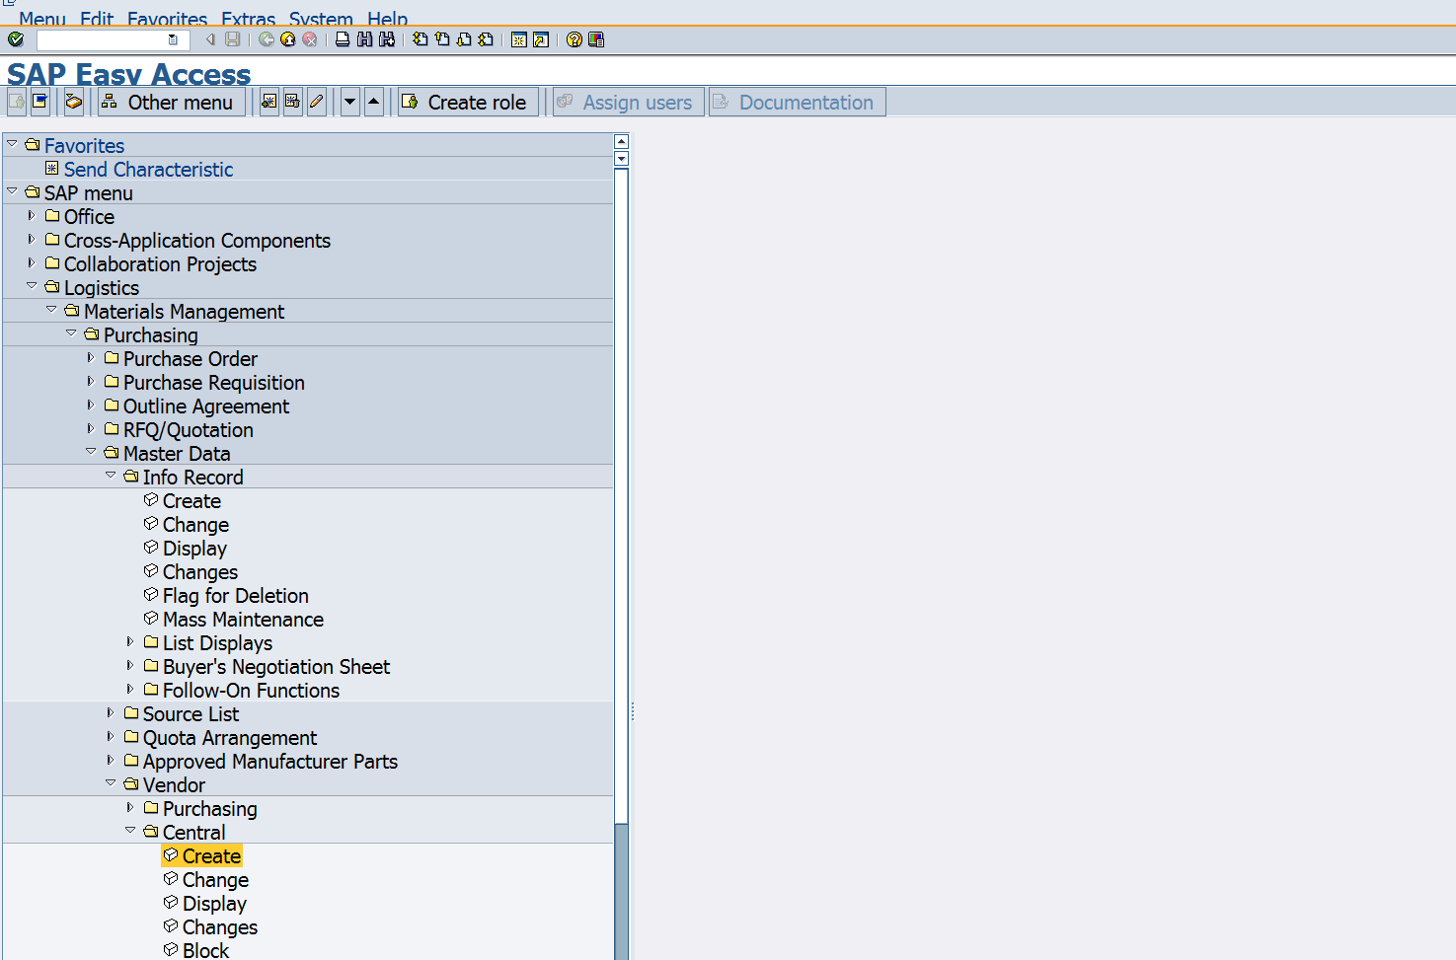The height and width of the screenshot is (960, 1456).
Task: Click the Move favorites down arrow
Action: (x=350, y=102)
